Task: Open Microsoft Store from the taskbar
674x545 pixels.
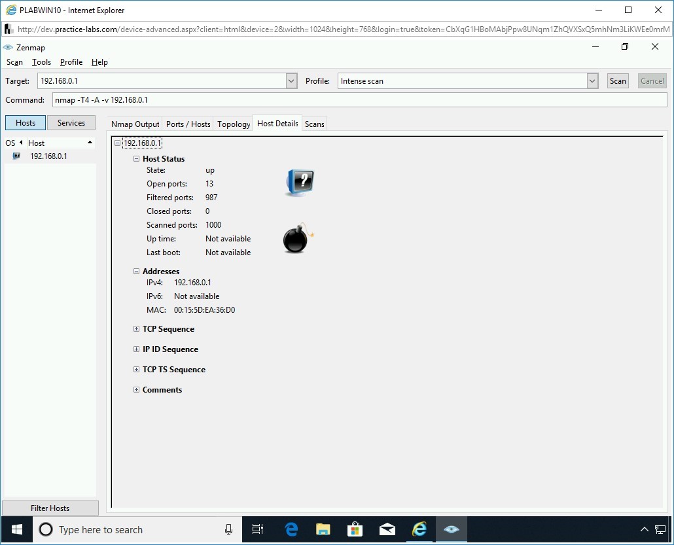Action: tap(355, 529)
